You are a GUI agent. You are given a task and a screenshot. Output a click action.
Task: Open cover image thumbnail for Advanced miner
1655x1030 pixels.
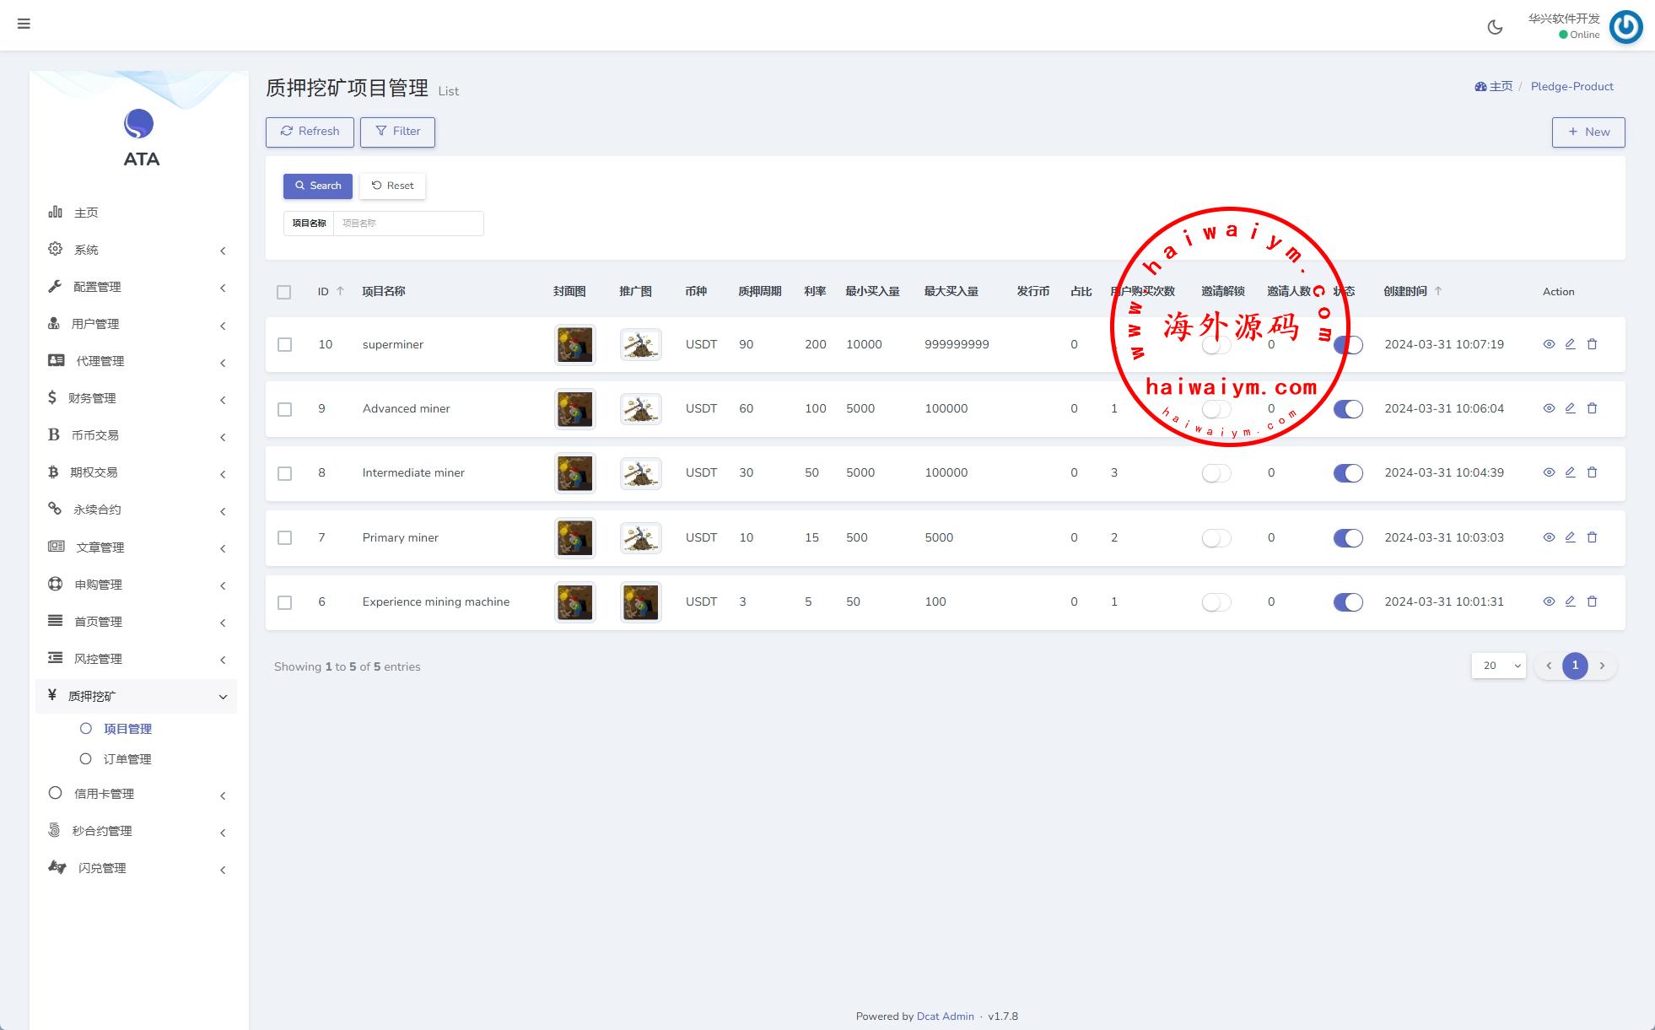pos(574,409)
